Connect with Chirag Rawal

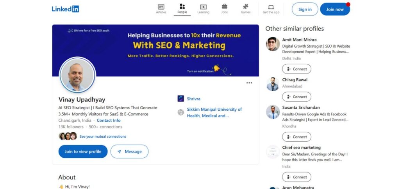tap(297, 97)
